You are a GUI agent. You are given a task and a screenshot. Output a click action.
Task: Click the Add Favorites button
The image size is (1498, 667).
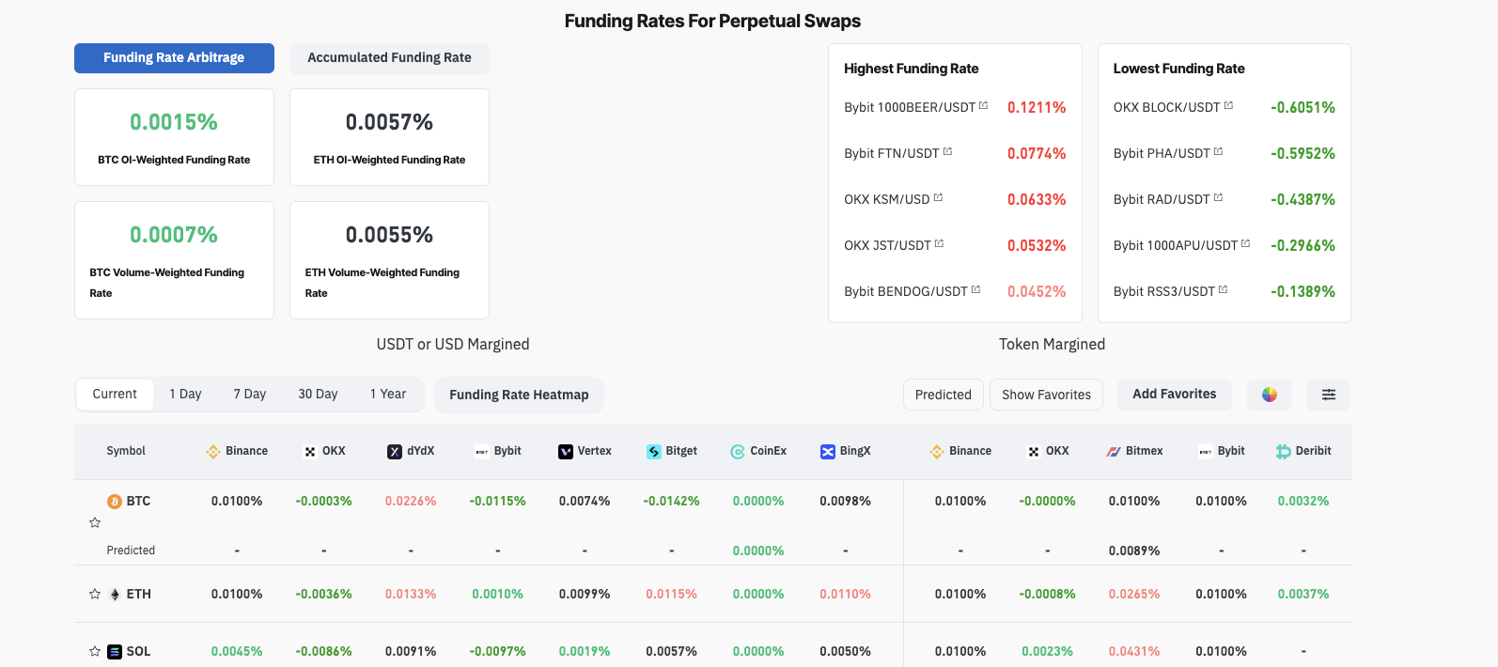tap(1174, 395)
